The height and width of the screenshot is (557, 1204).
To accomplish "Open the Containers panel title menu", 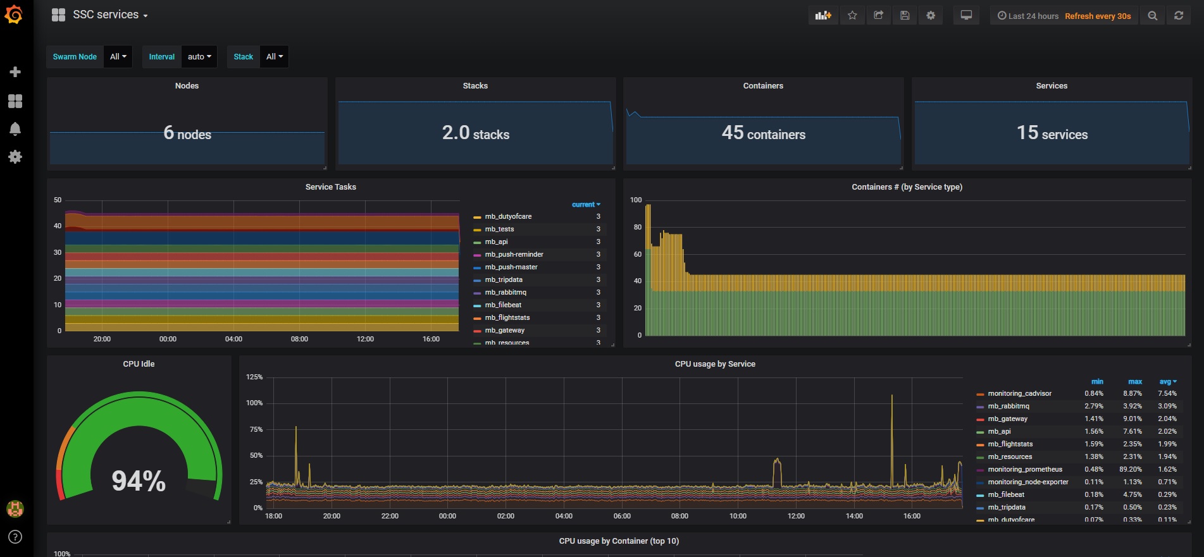I will click(763, 86).
